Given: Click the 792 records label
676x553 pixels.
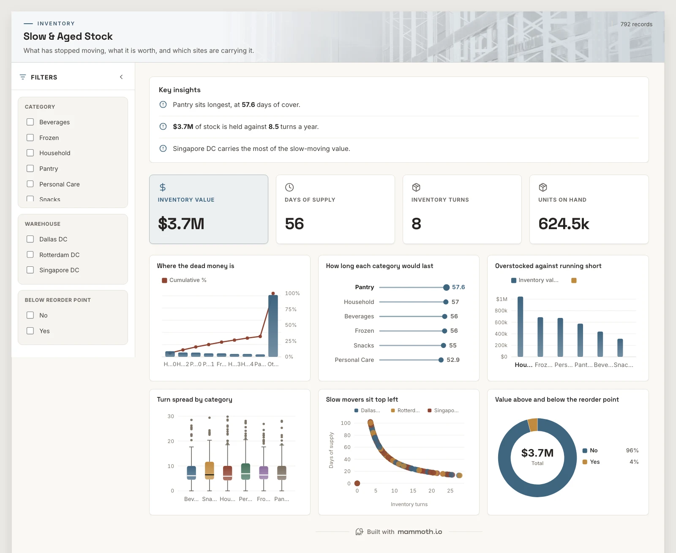Looking at the screenshot, I should pyautogui.click(x=636, y=24).
